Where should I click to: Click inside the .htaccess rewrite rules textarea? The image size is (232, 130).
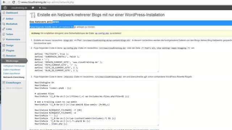point(96,103)
